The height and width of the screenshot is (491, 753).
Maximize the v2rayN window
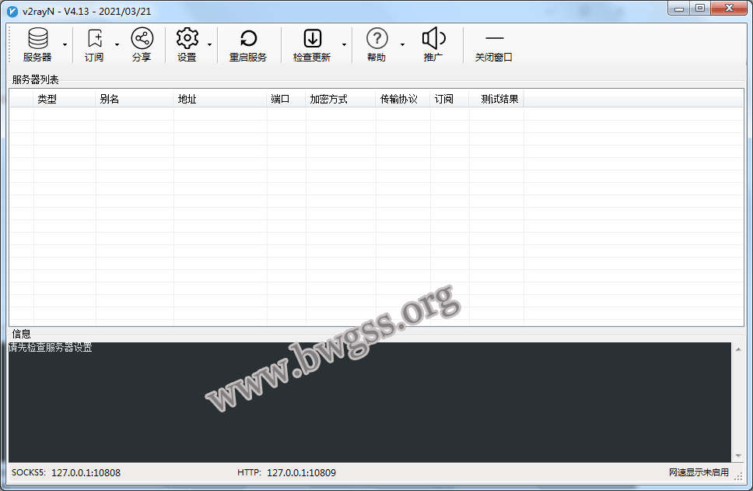click(x=700, y=8)
